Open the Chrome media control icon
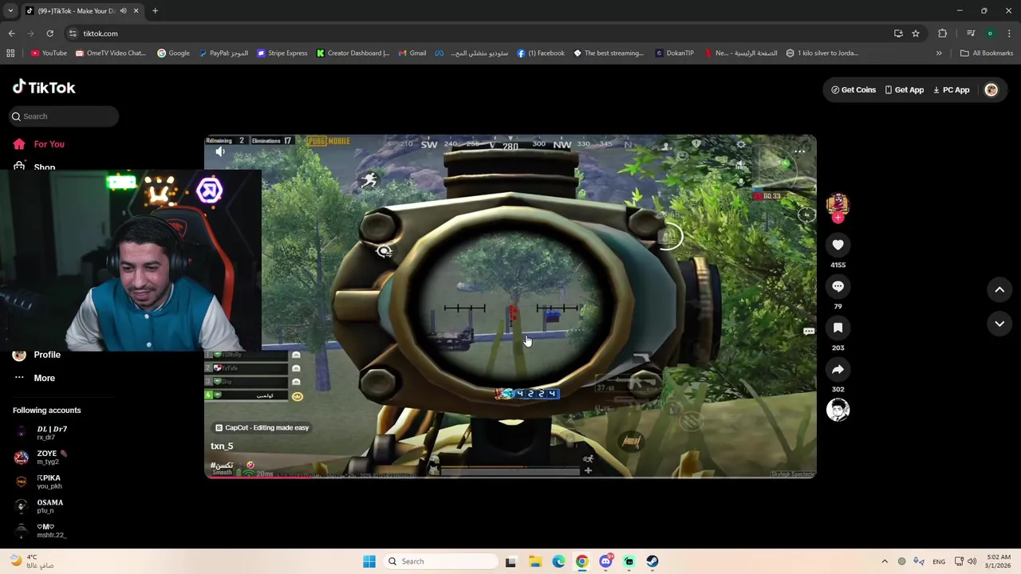This screenshot has height=574, width=1021. (971, 33)
